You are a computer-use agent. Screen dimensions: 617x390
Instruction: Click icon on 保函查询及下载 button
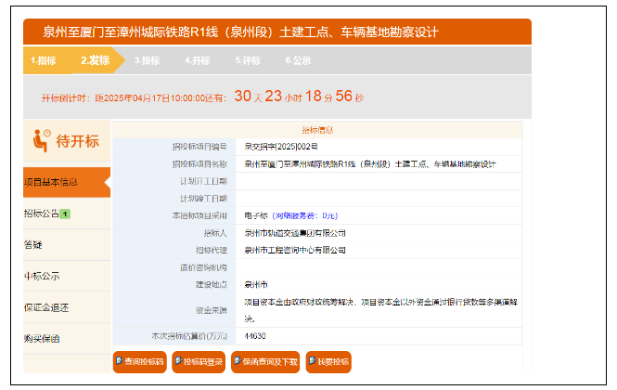(x=238, y=361)
